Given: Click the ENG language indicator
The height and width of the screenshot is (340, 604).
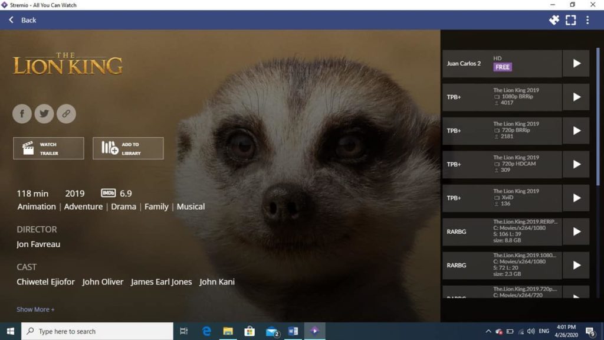Looking at the screenshot, I should coord(544,331).
